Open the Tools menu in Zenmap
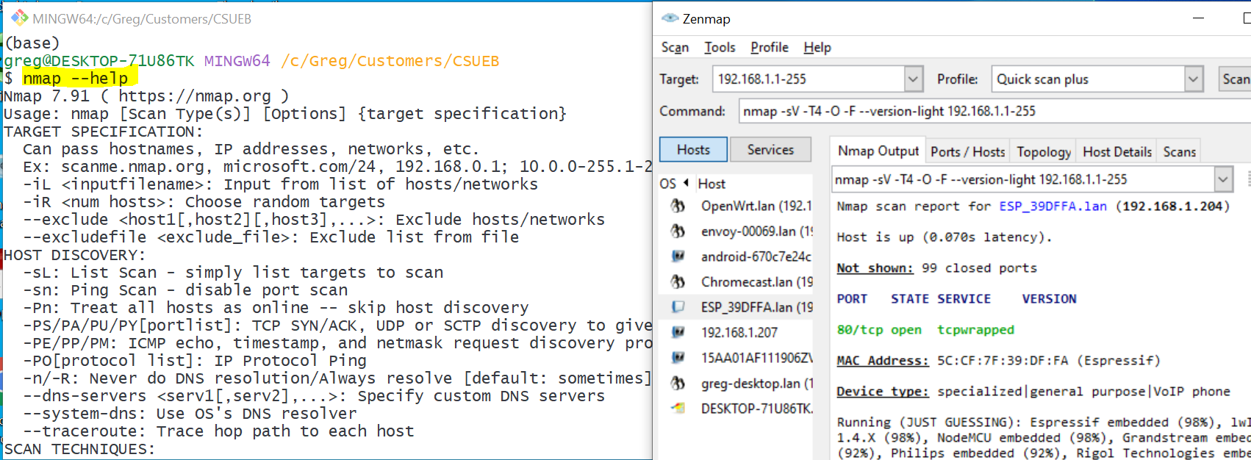 [720, 48]
